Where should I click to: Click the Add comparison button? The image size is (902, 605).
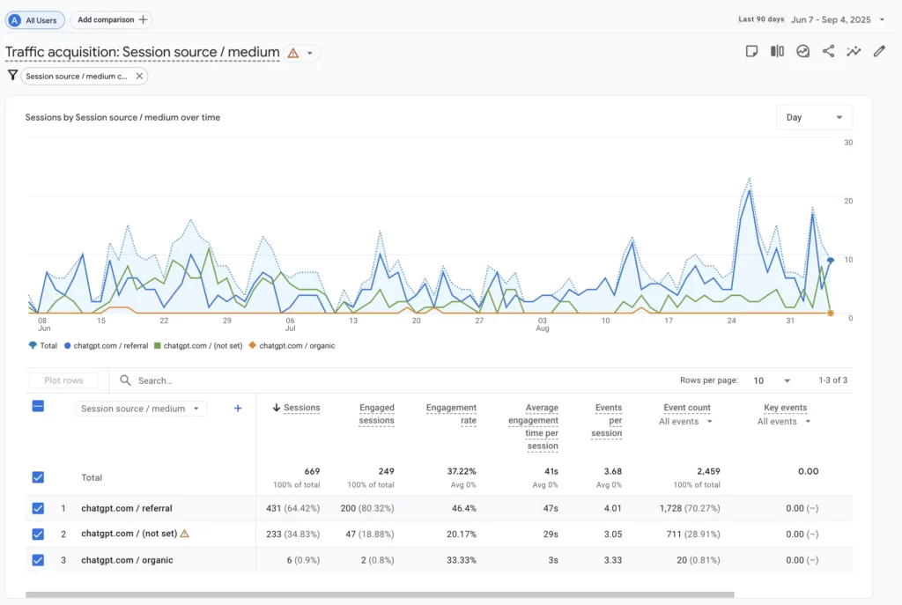pyautogui.click(x=111, y=19)
